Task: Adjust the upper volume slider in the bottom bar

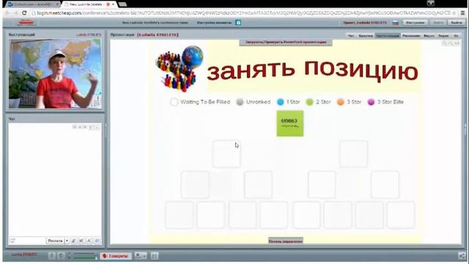Action: coord(85,254)
